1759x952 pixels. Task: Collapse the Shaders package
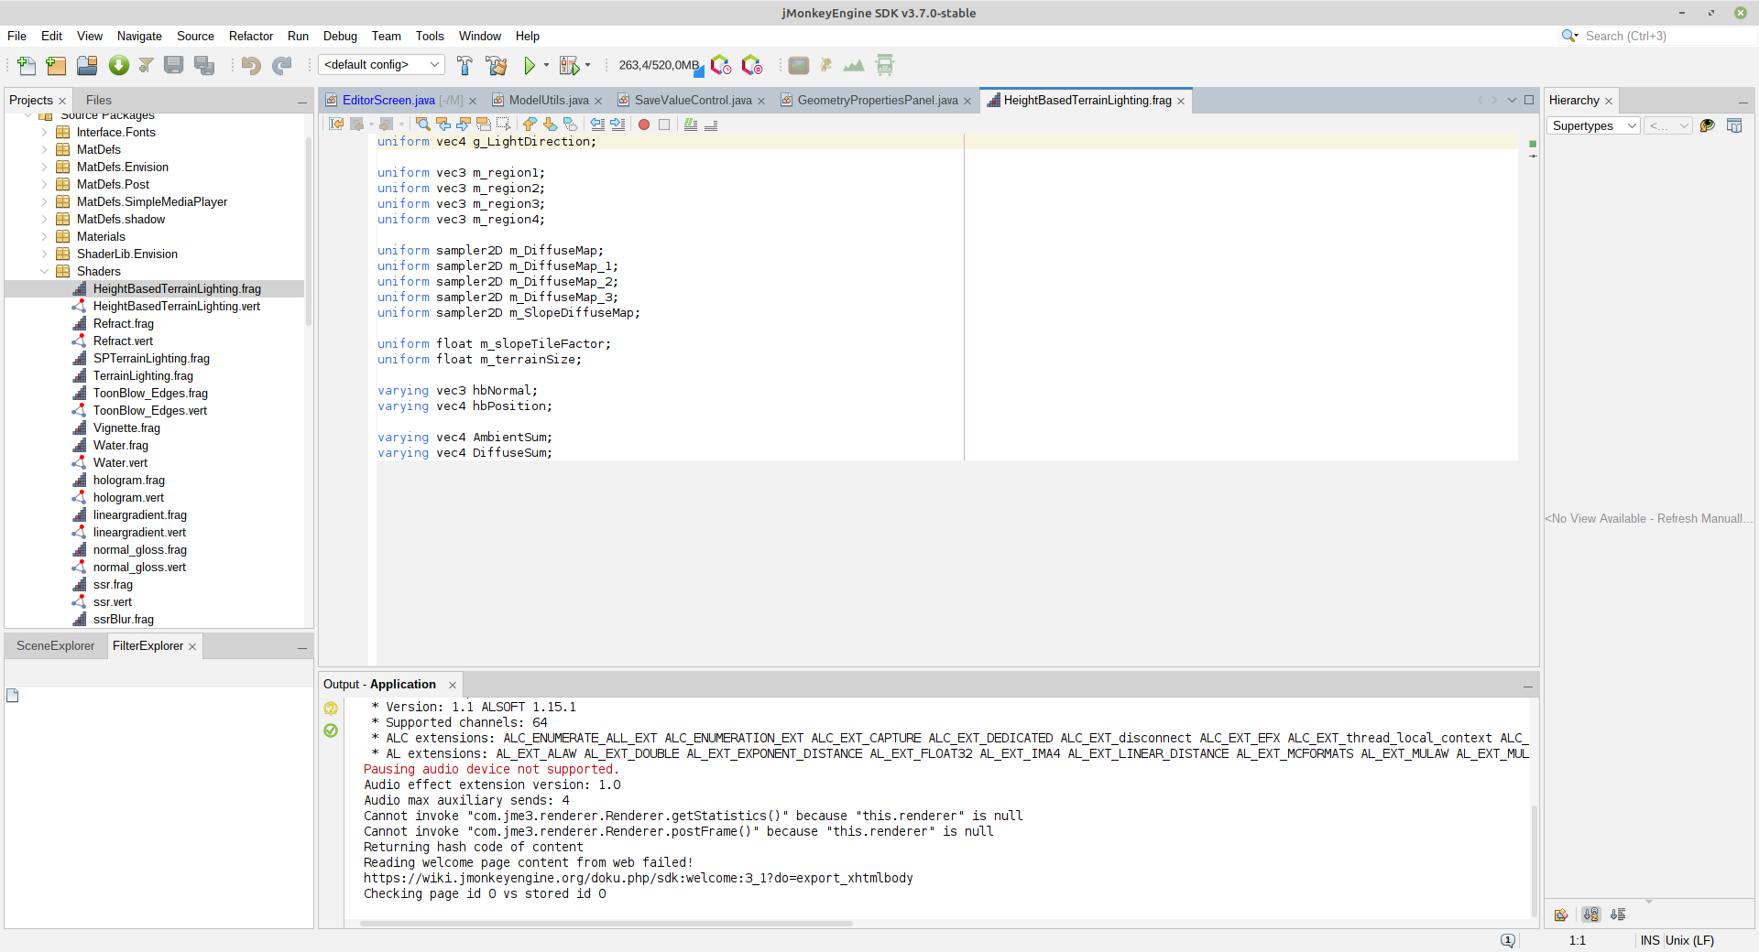click(44, 271)
